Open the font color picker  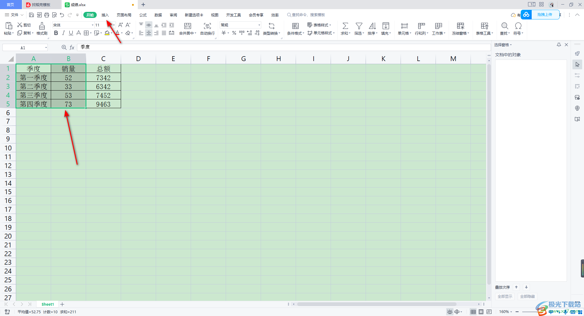point(117,33)
